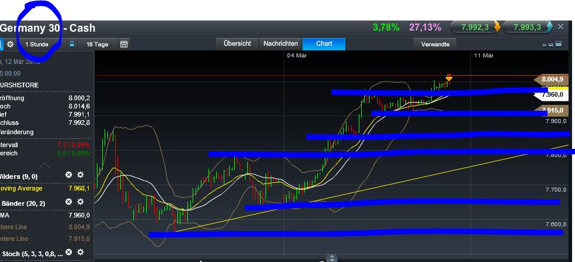
Task: Click the low value 7.991,1
Action: 79,114
